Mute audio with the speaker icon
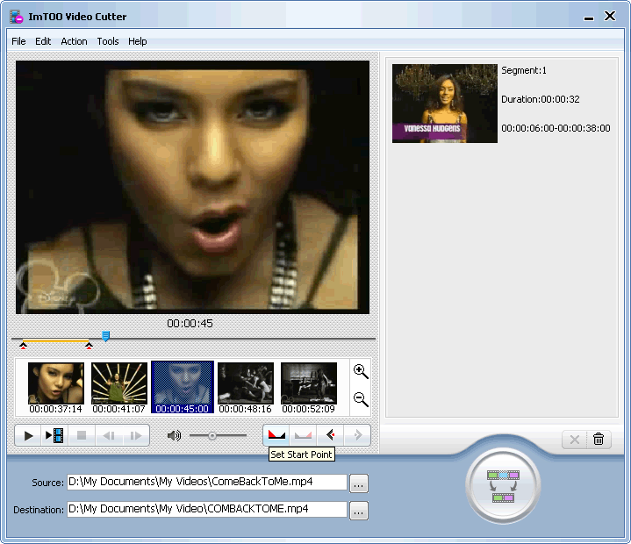 click(174, 435)
